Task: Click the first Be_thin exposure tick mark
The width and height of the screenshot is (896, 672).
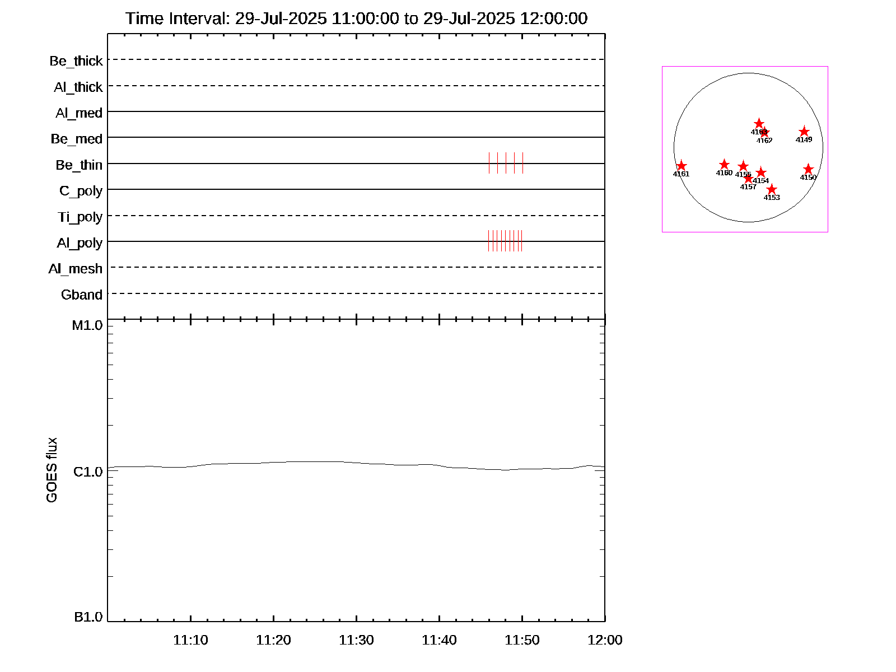Action: pos(489,163)
